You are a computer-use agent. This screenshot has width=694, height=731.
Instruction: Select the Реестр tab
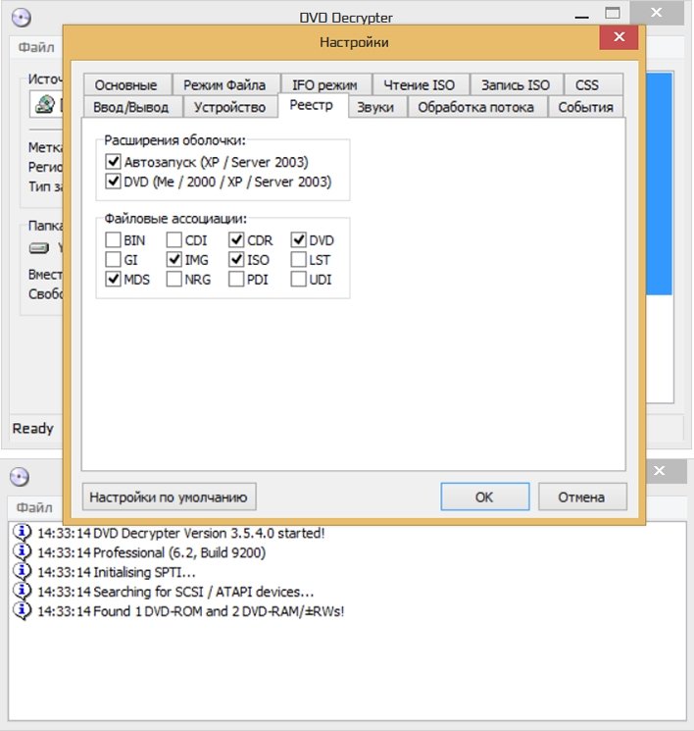tap(312, 105)
